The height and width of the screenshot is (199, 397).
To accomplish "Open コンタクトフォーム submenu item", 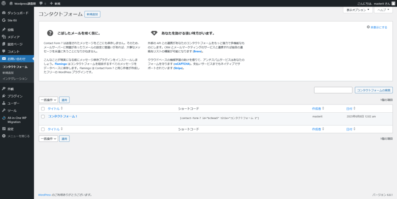I will 15,67.
